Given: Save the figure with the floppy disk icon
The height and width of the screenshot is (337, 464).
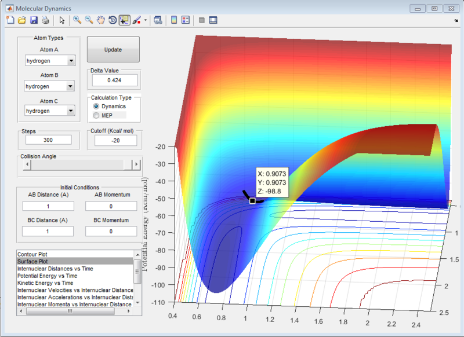Looking at the screenshot, I should pos(33,20).
